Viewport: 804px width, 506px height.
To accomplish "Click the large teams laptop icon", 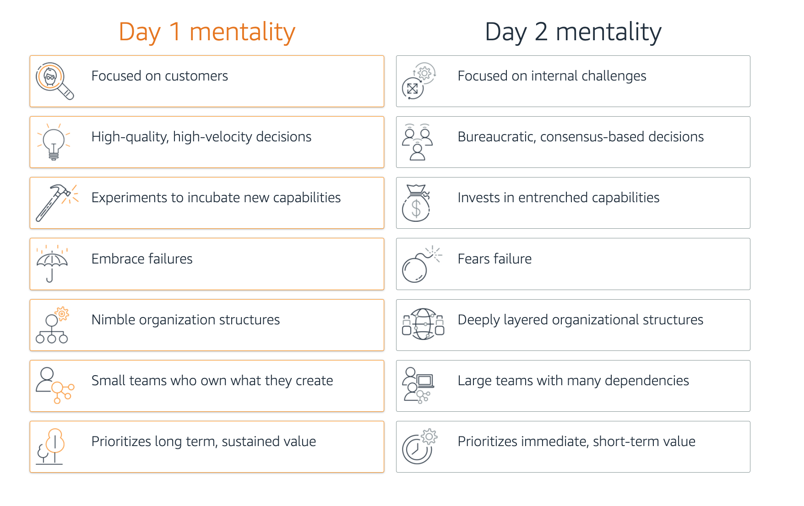I will (x=418, y=385).
